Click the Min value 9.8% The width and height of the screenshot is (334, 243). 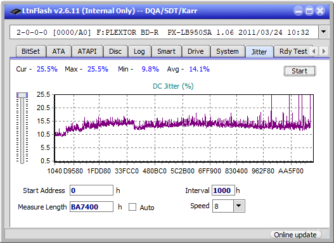(x=150, y=69)
